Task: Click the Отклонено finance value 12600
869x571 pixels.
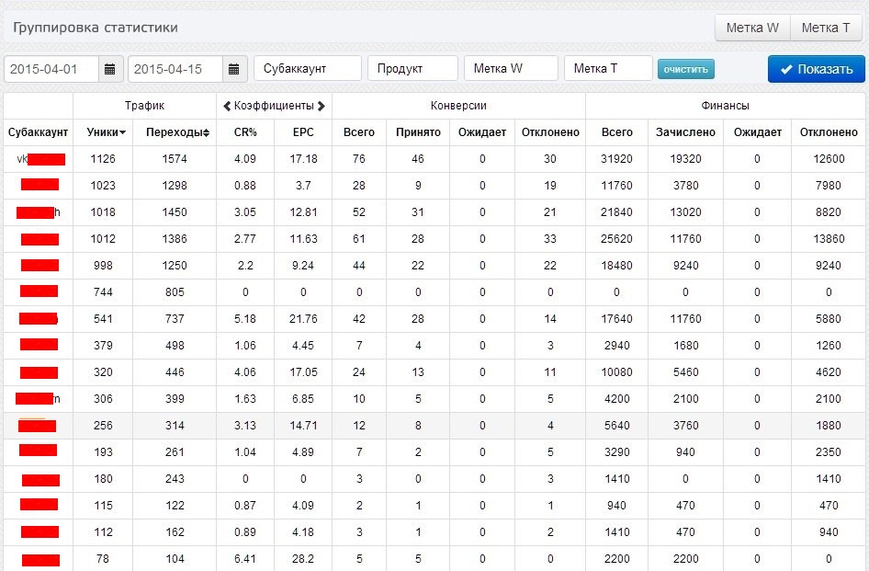Action: click(829, 159)
